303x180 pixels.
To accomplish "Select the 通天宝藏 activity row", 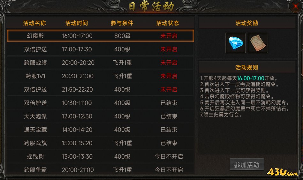I will pos(101,130).
